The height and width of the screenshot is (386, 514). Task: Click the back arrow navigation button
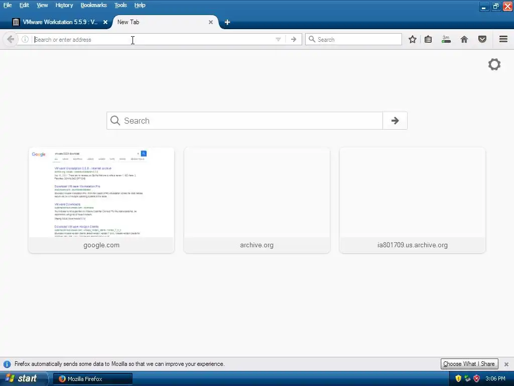click(x=11, y=39)
